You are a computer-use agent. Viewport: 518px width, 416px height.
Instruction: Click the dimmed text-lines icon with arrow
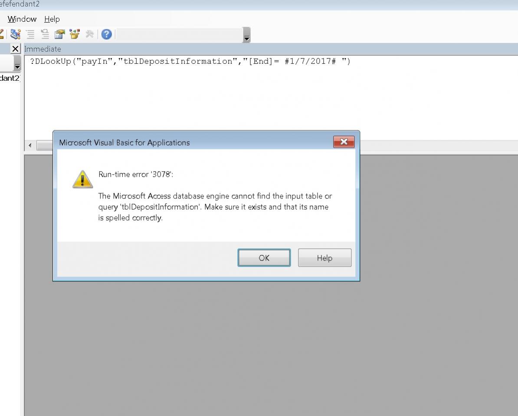45,34
